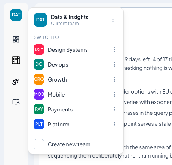Open three-dot menu for Payments
The height and width of the screenshot is (165, 172).
pyautogui.click(x=114, y=109)
